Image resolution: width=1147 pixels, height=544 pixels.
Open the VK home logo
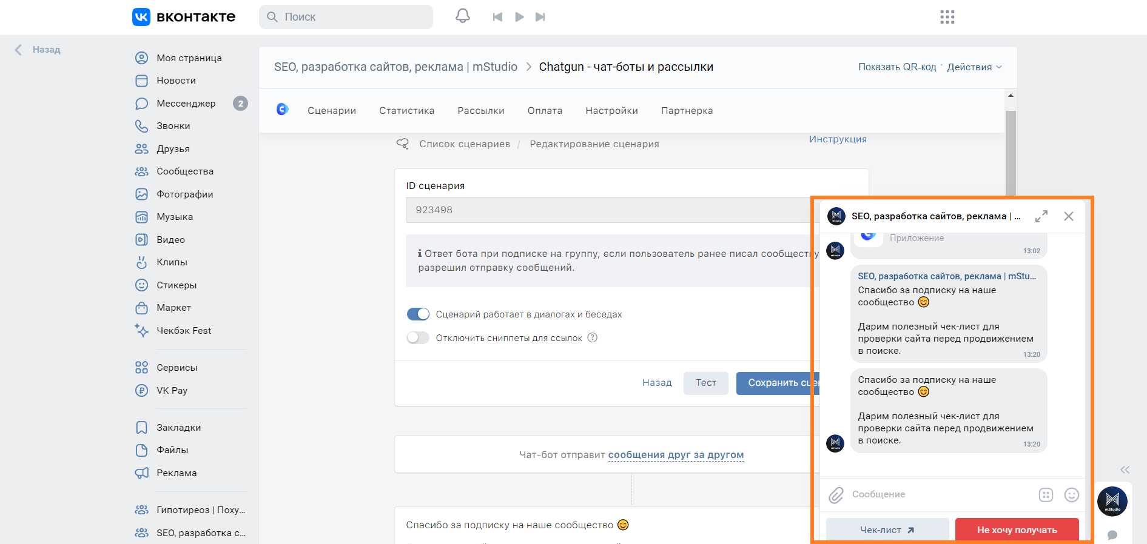click(184, 17)
